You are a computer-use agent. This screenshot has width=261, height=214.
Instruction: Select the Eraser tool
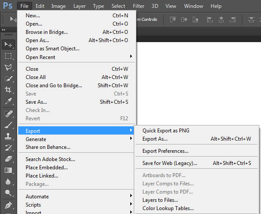point(8,158)
